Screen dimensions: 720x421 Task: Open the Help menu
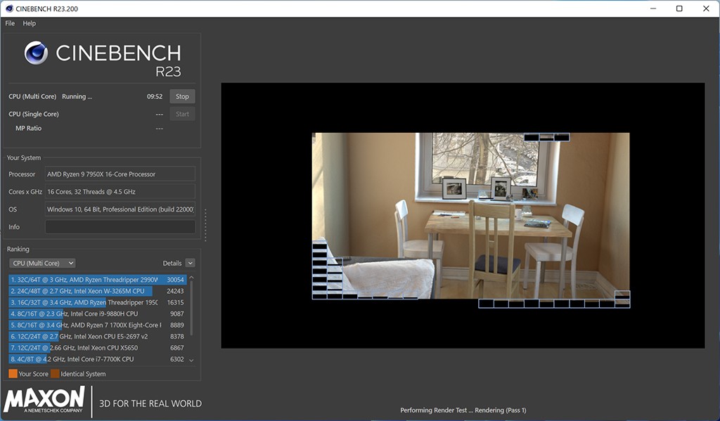(29, 23)
